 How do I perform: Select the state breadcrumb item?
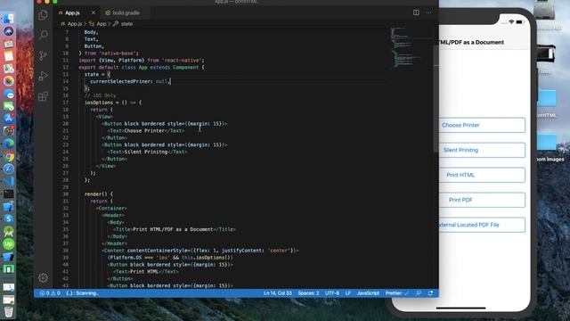[123, 24]
